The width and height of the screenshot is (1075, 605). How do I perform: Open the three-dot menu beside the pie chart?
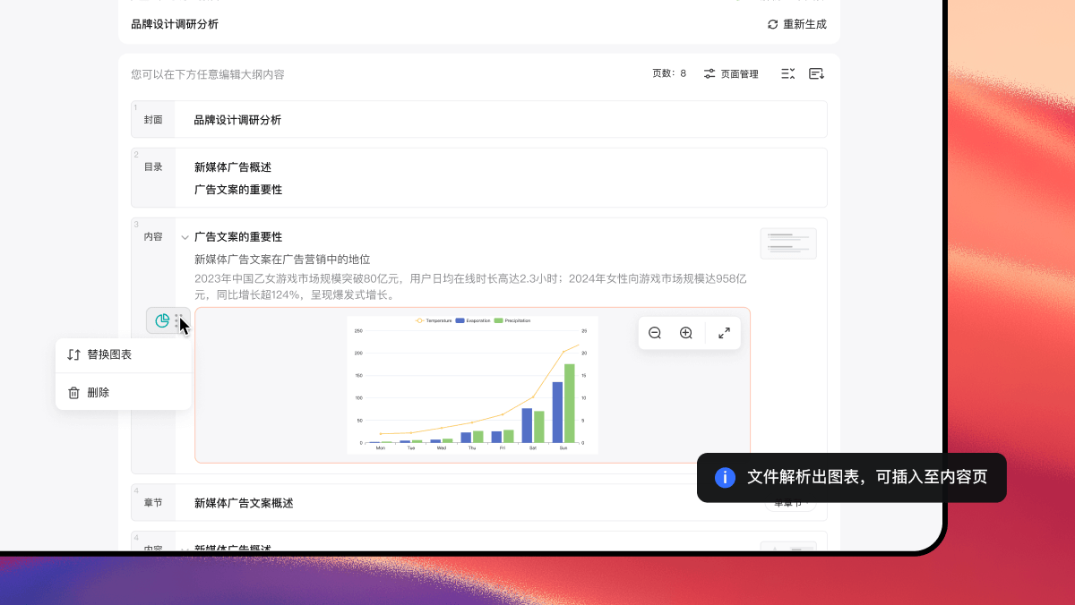(177, 320)
